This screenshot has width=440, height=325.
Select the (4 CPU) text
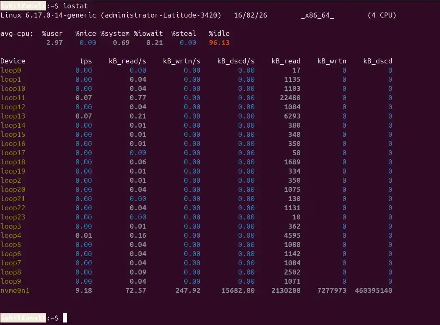tap(382, 15)
